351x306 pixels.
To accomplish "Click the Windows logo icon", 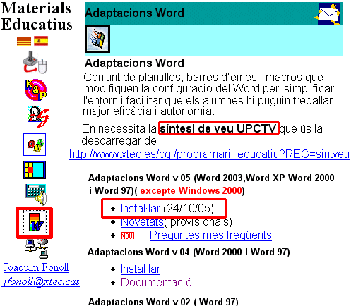I will (97, 39).
